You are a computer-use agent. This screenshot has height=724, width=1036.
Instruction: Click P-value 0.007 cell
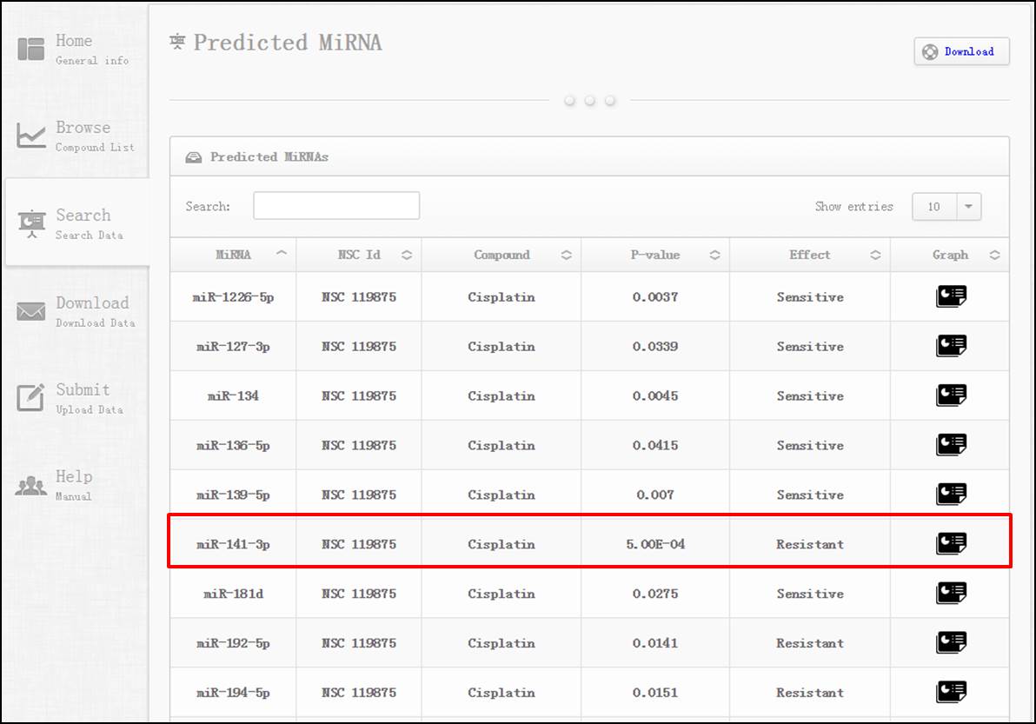(655, 495)
